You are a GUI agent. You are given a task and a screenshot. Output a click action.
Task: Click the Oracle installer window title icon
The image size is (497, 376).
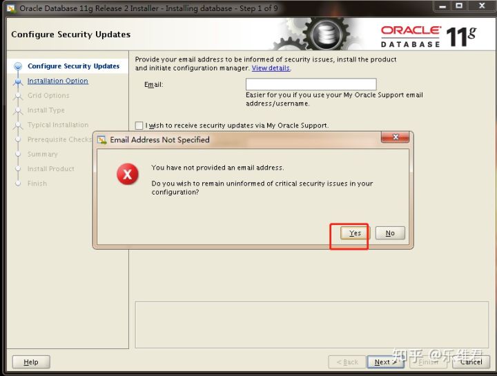click(x=12, y=8)
